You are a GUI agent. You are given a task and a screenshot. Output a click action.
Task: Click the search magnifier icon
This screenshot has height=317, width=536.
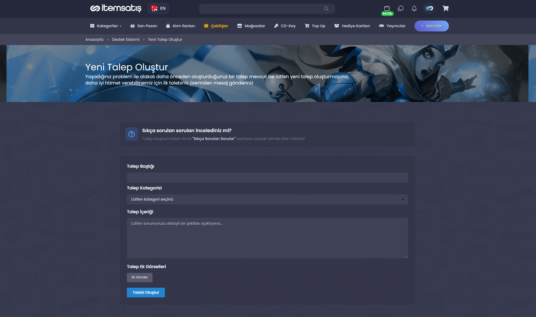pos(326,9)
